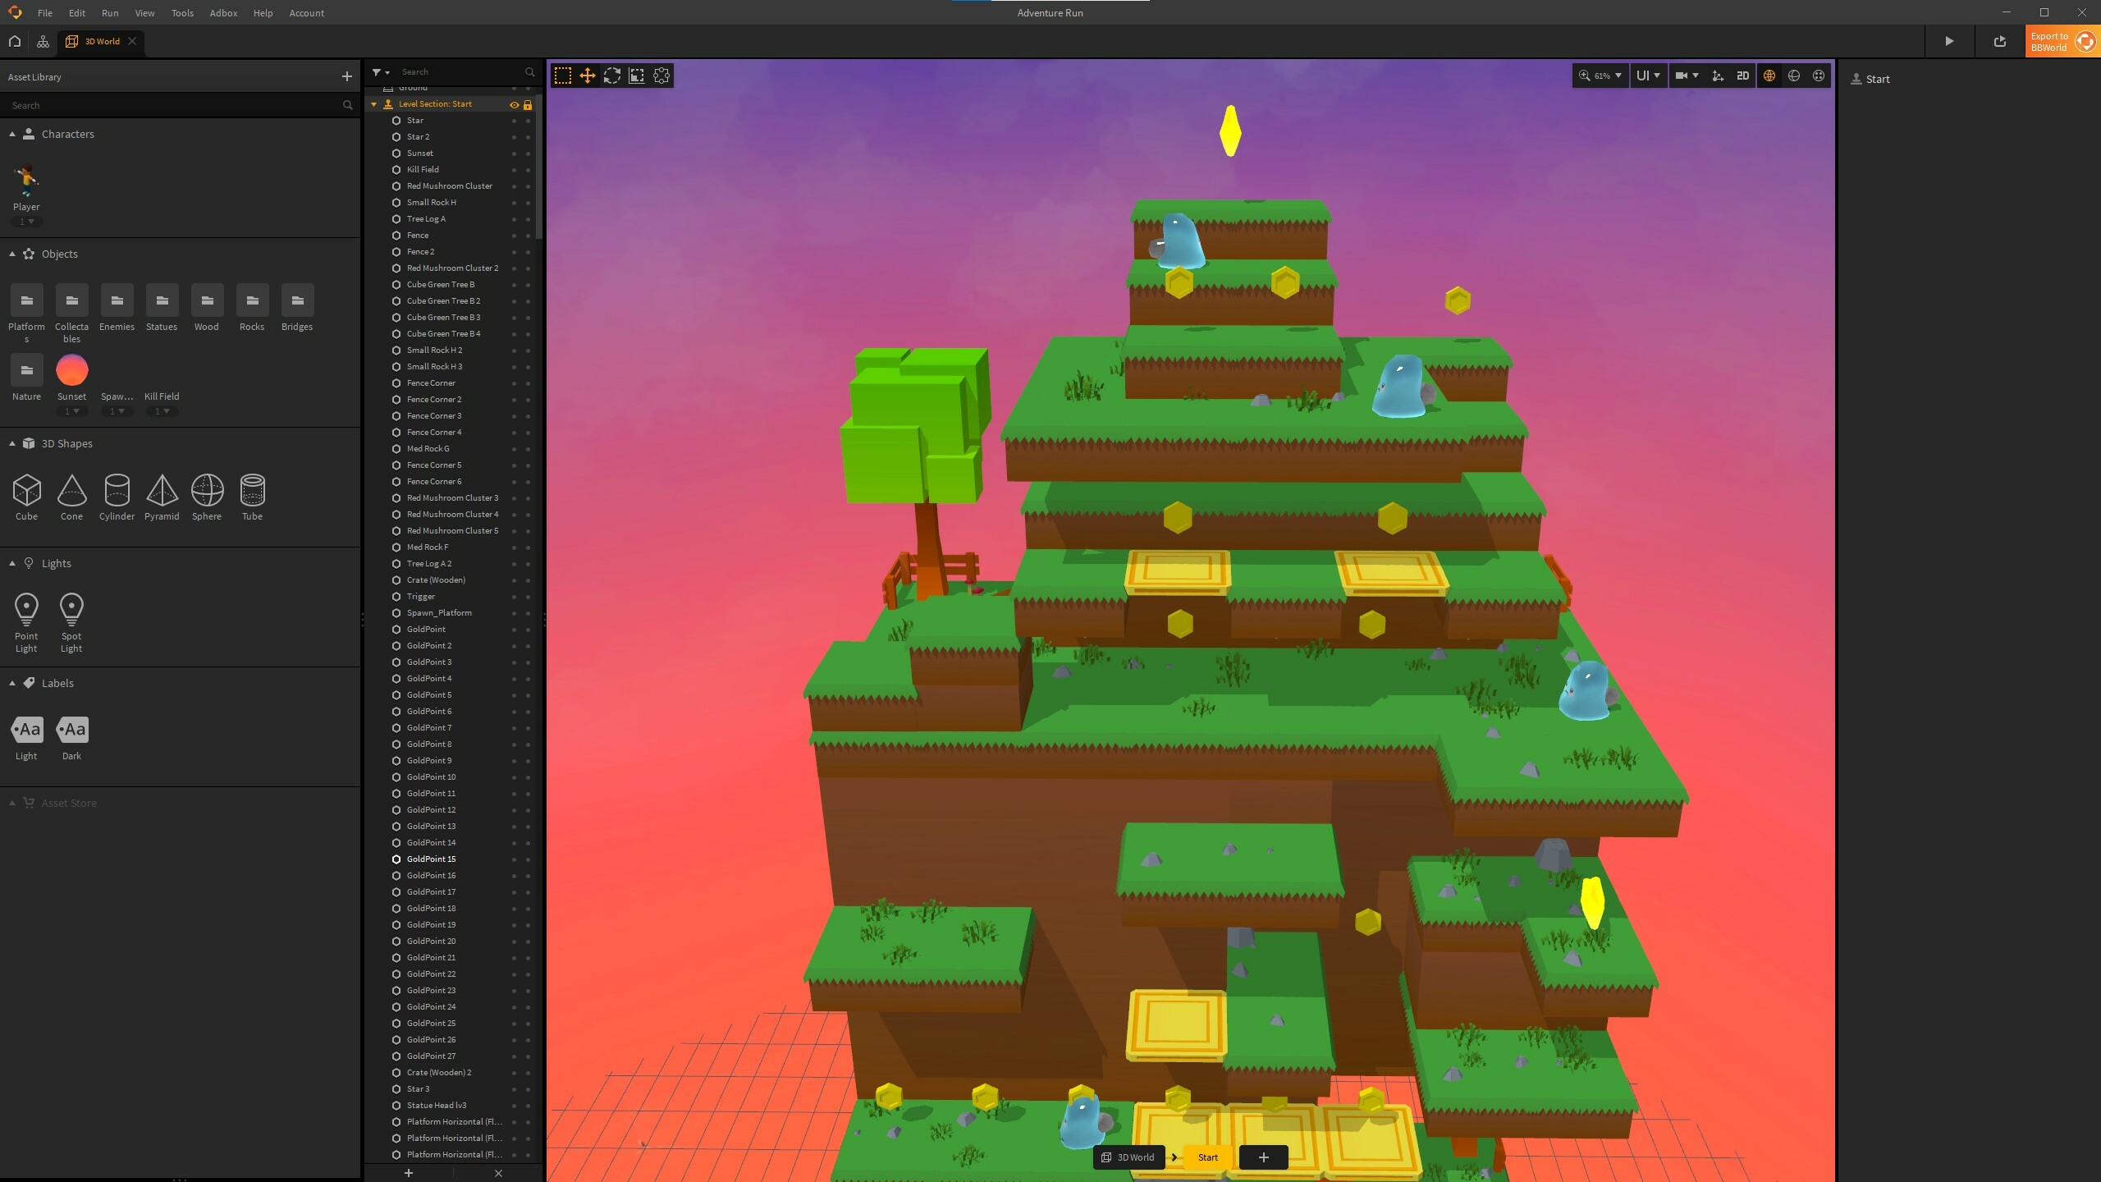2101x1182 pixels.
Task: Unlock the Level Section: Start section
Action: point(529,105)
